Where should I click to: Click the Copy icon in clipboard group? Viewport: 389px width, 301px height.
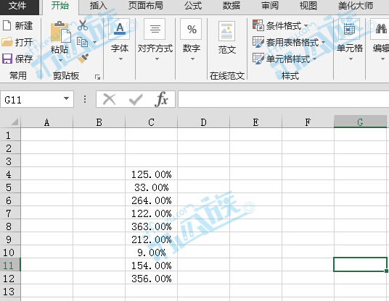click(x=82, y=42)
